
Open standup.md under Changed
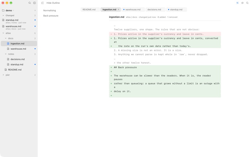19,21
